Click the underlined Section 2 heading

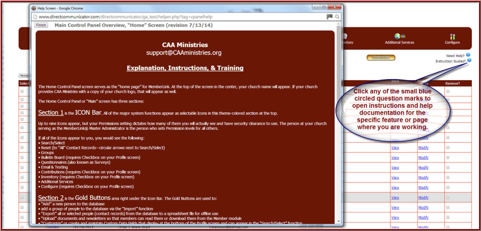click(x=51, y=198)
